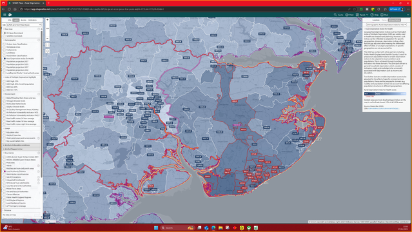
Task: Switch to the Layers tab
Action: [16, 20]
